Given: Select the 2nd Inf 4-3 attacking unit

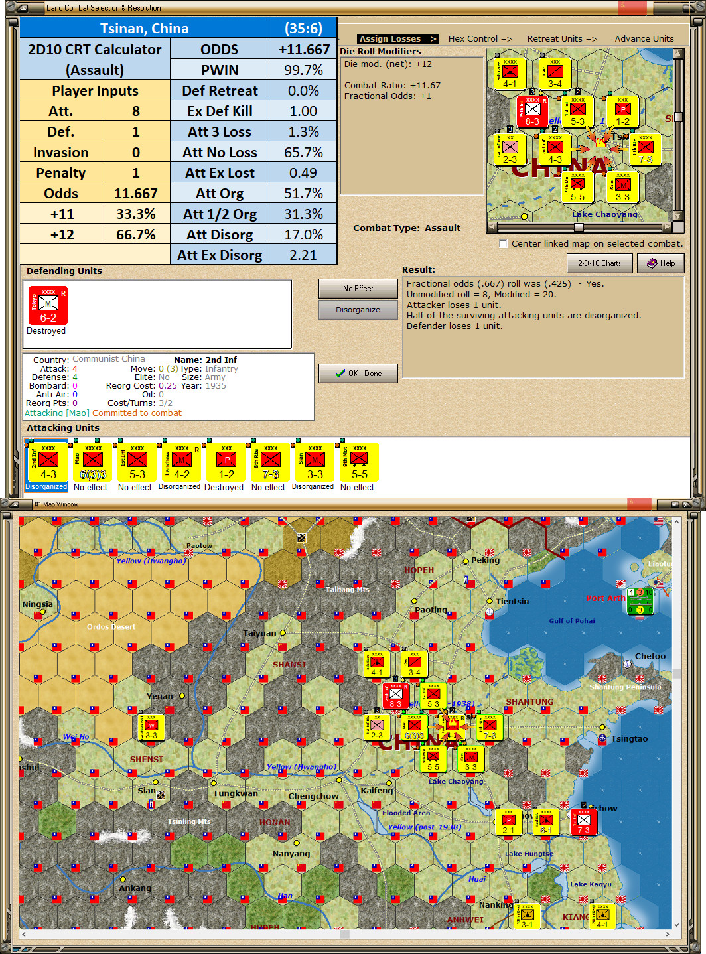Looking at the screenshot, I should click(x=48, y=462).
